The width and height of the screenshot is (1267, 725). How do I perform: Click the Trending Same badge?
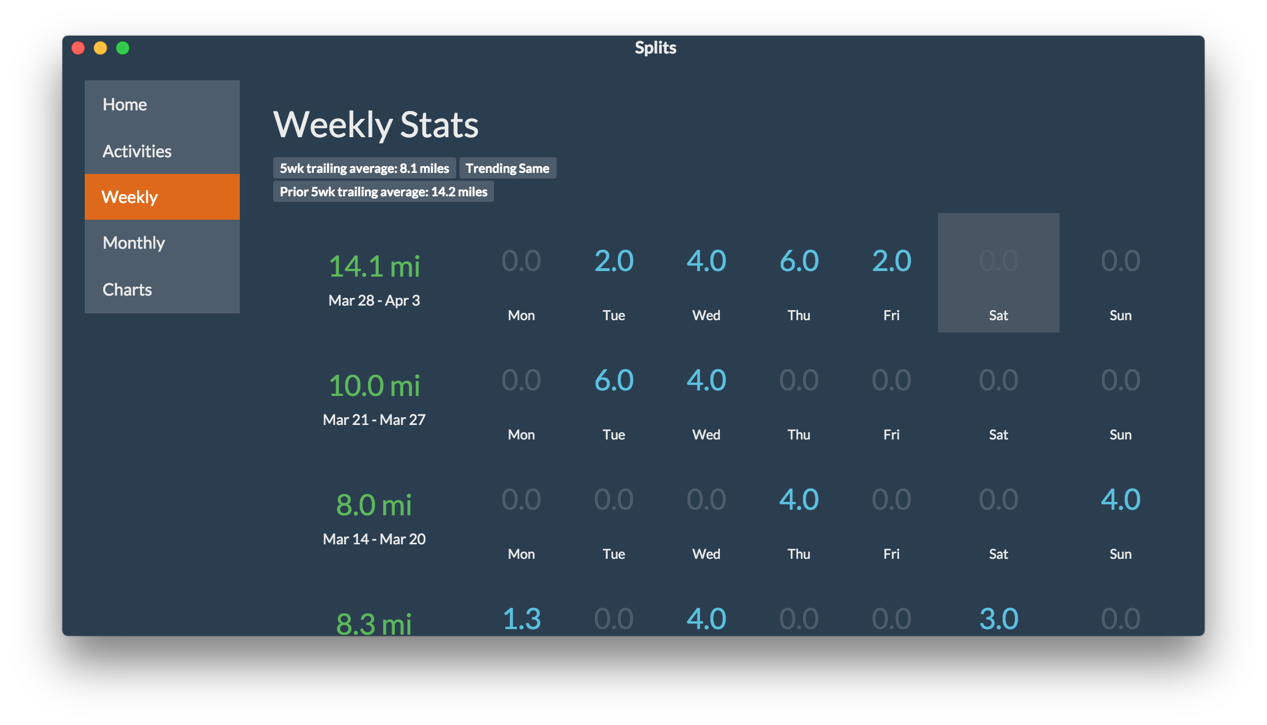point(507,168)
